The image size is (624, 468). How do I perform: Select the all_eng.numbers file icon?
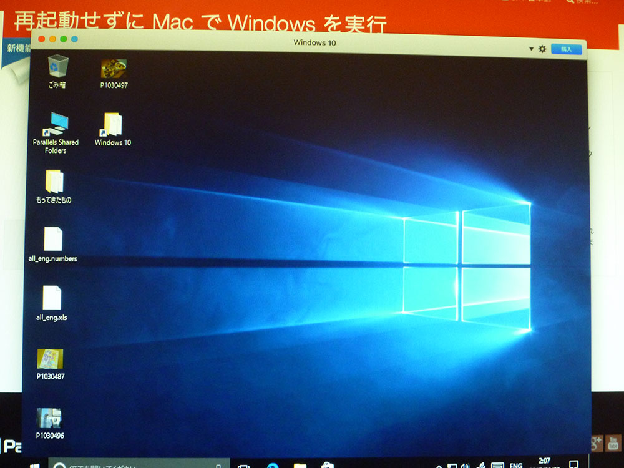52,245
